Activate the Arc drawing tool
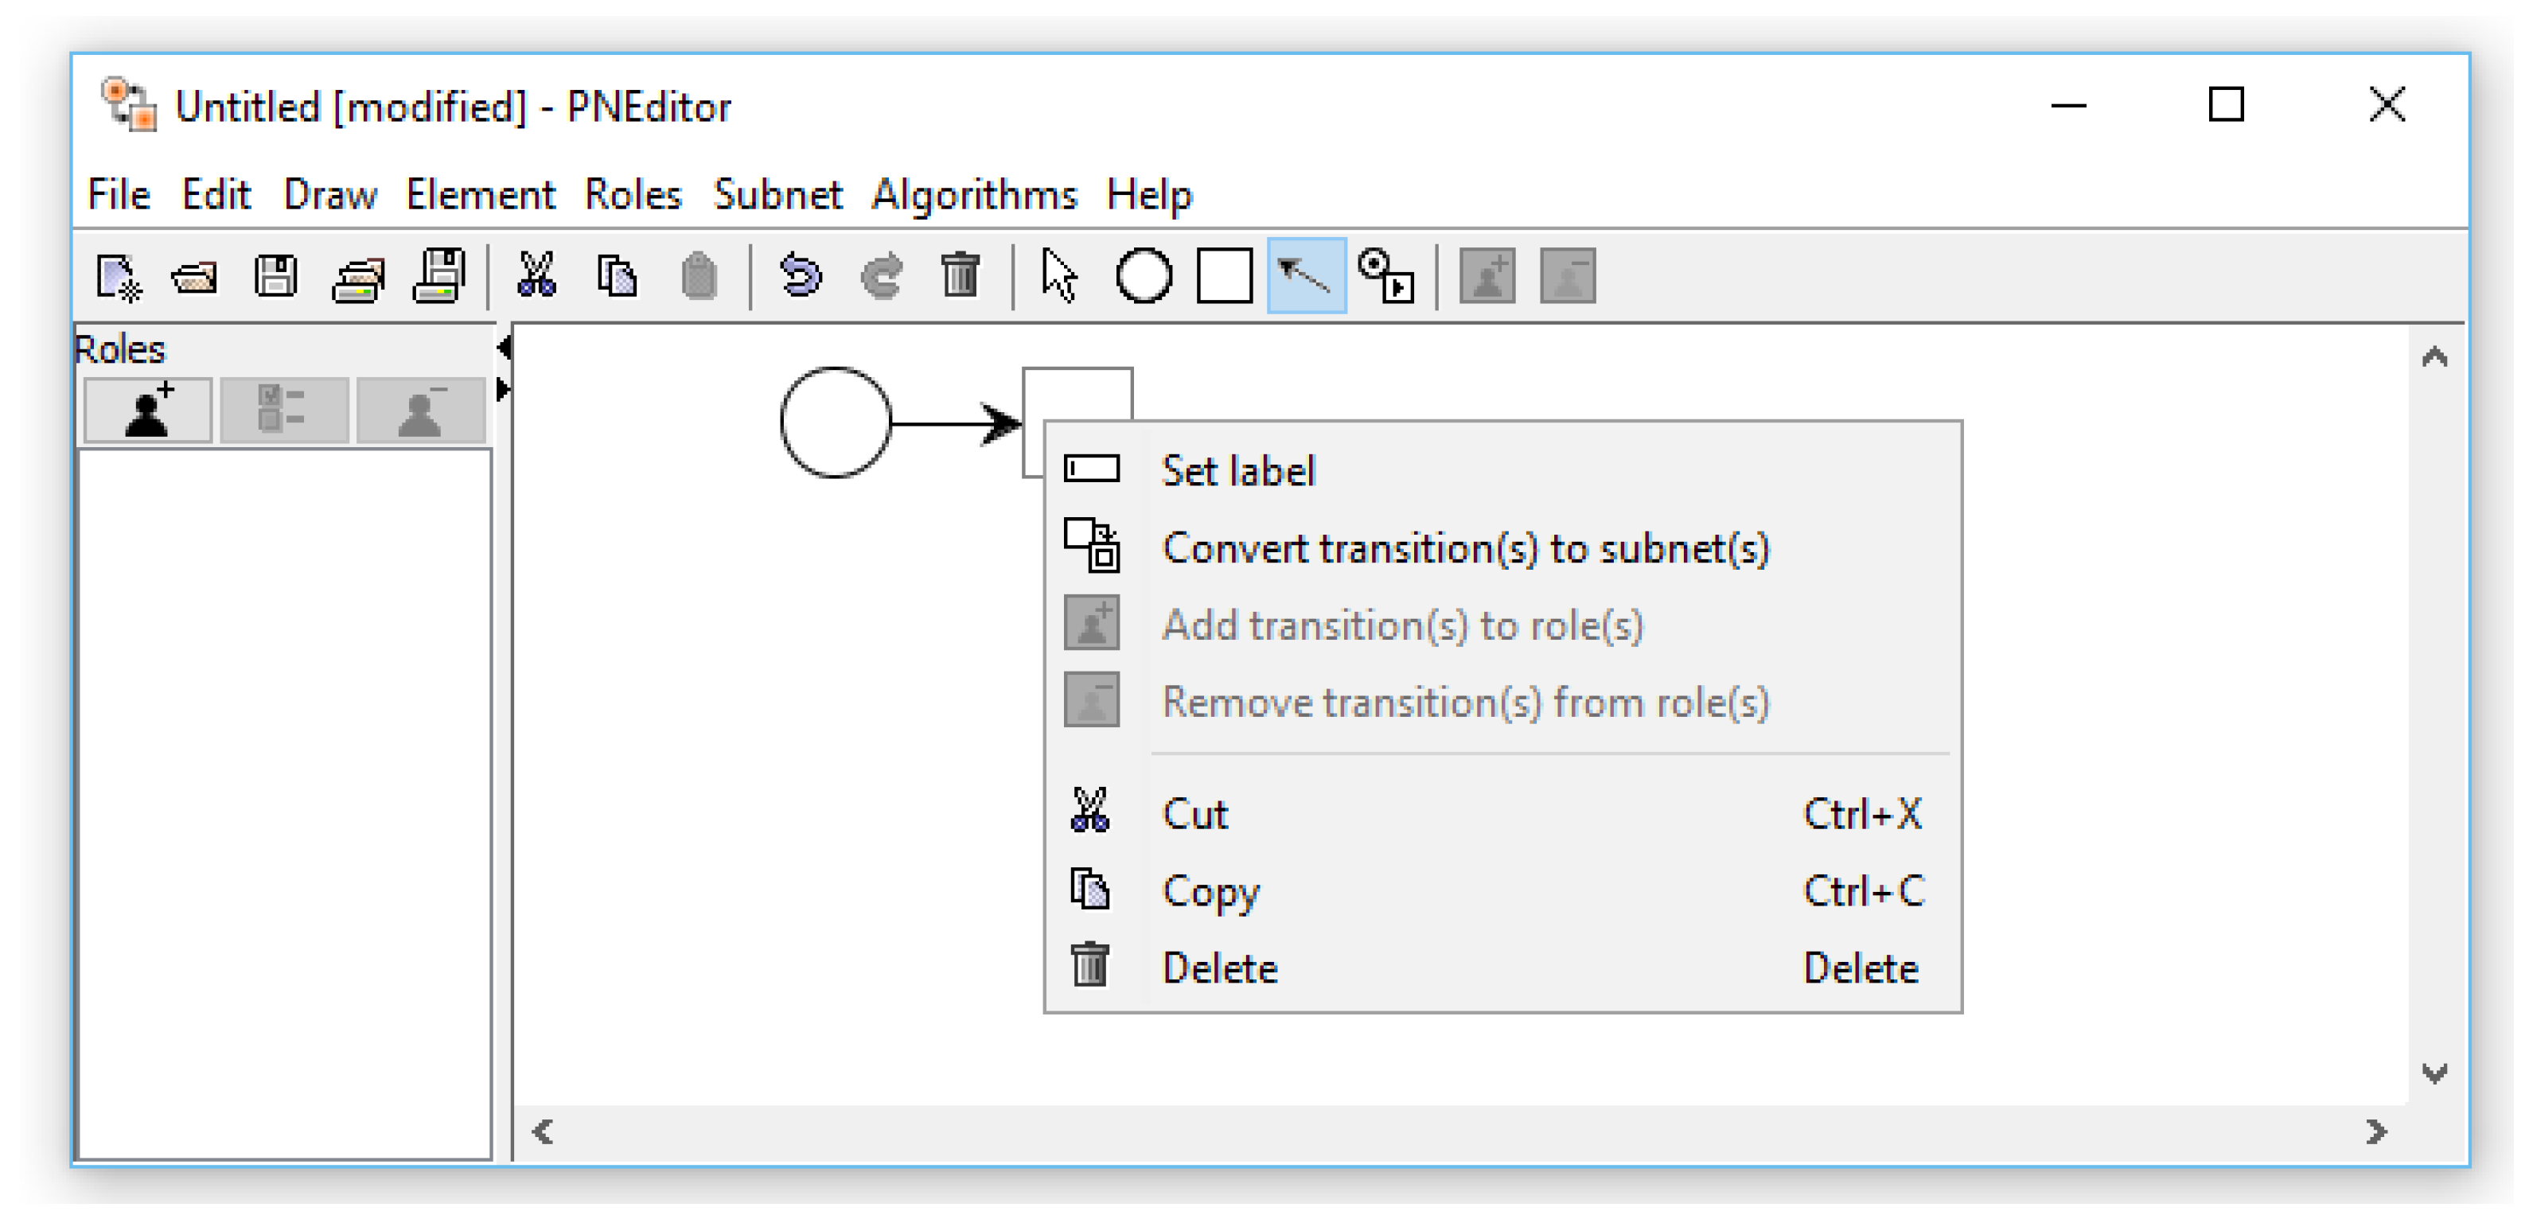Screen dimensions: 2529x1211 click(x=1306, y=276)
